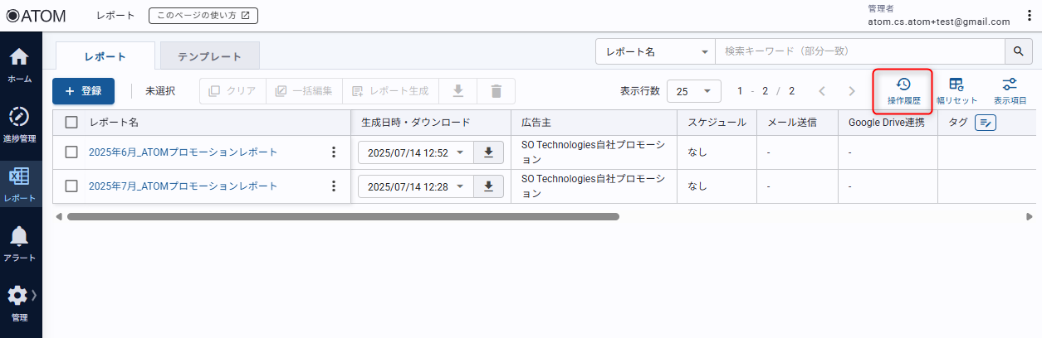Click the 登録 register button
This screenshot has width=1042, height=338.
pyautogui.click(x=83, y=91)
